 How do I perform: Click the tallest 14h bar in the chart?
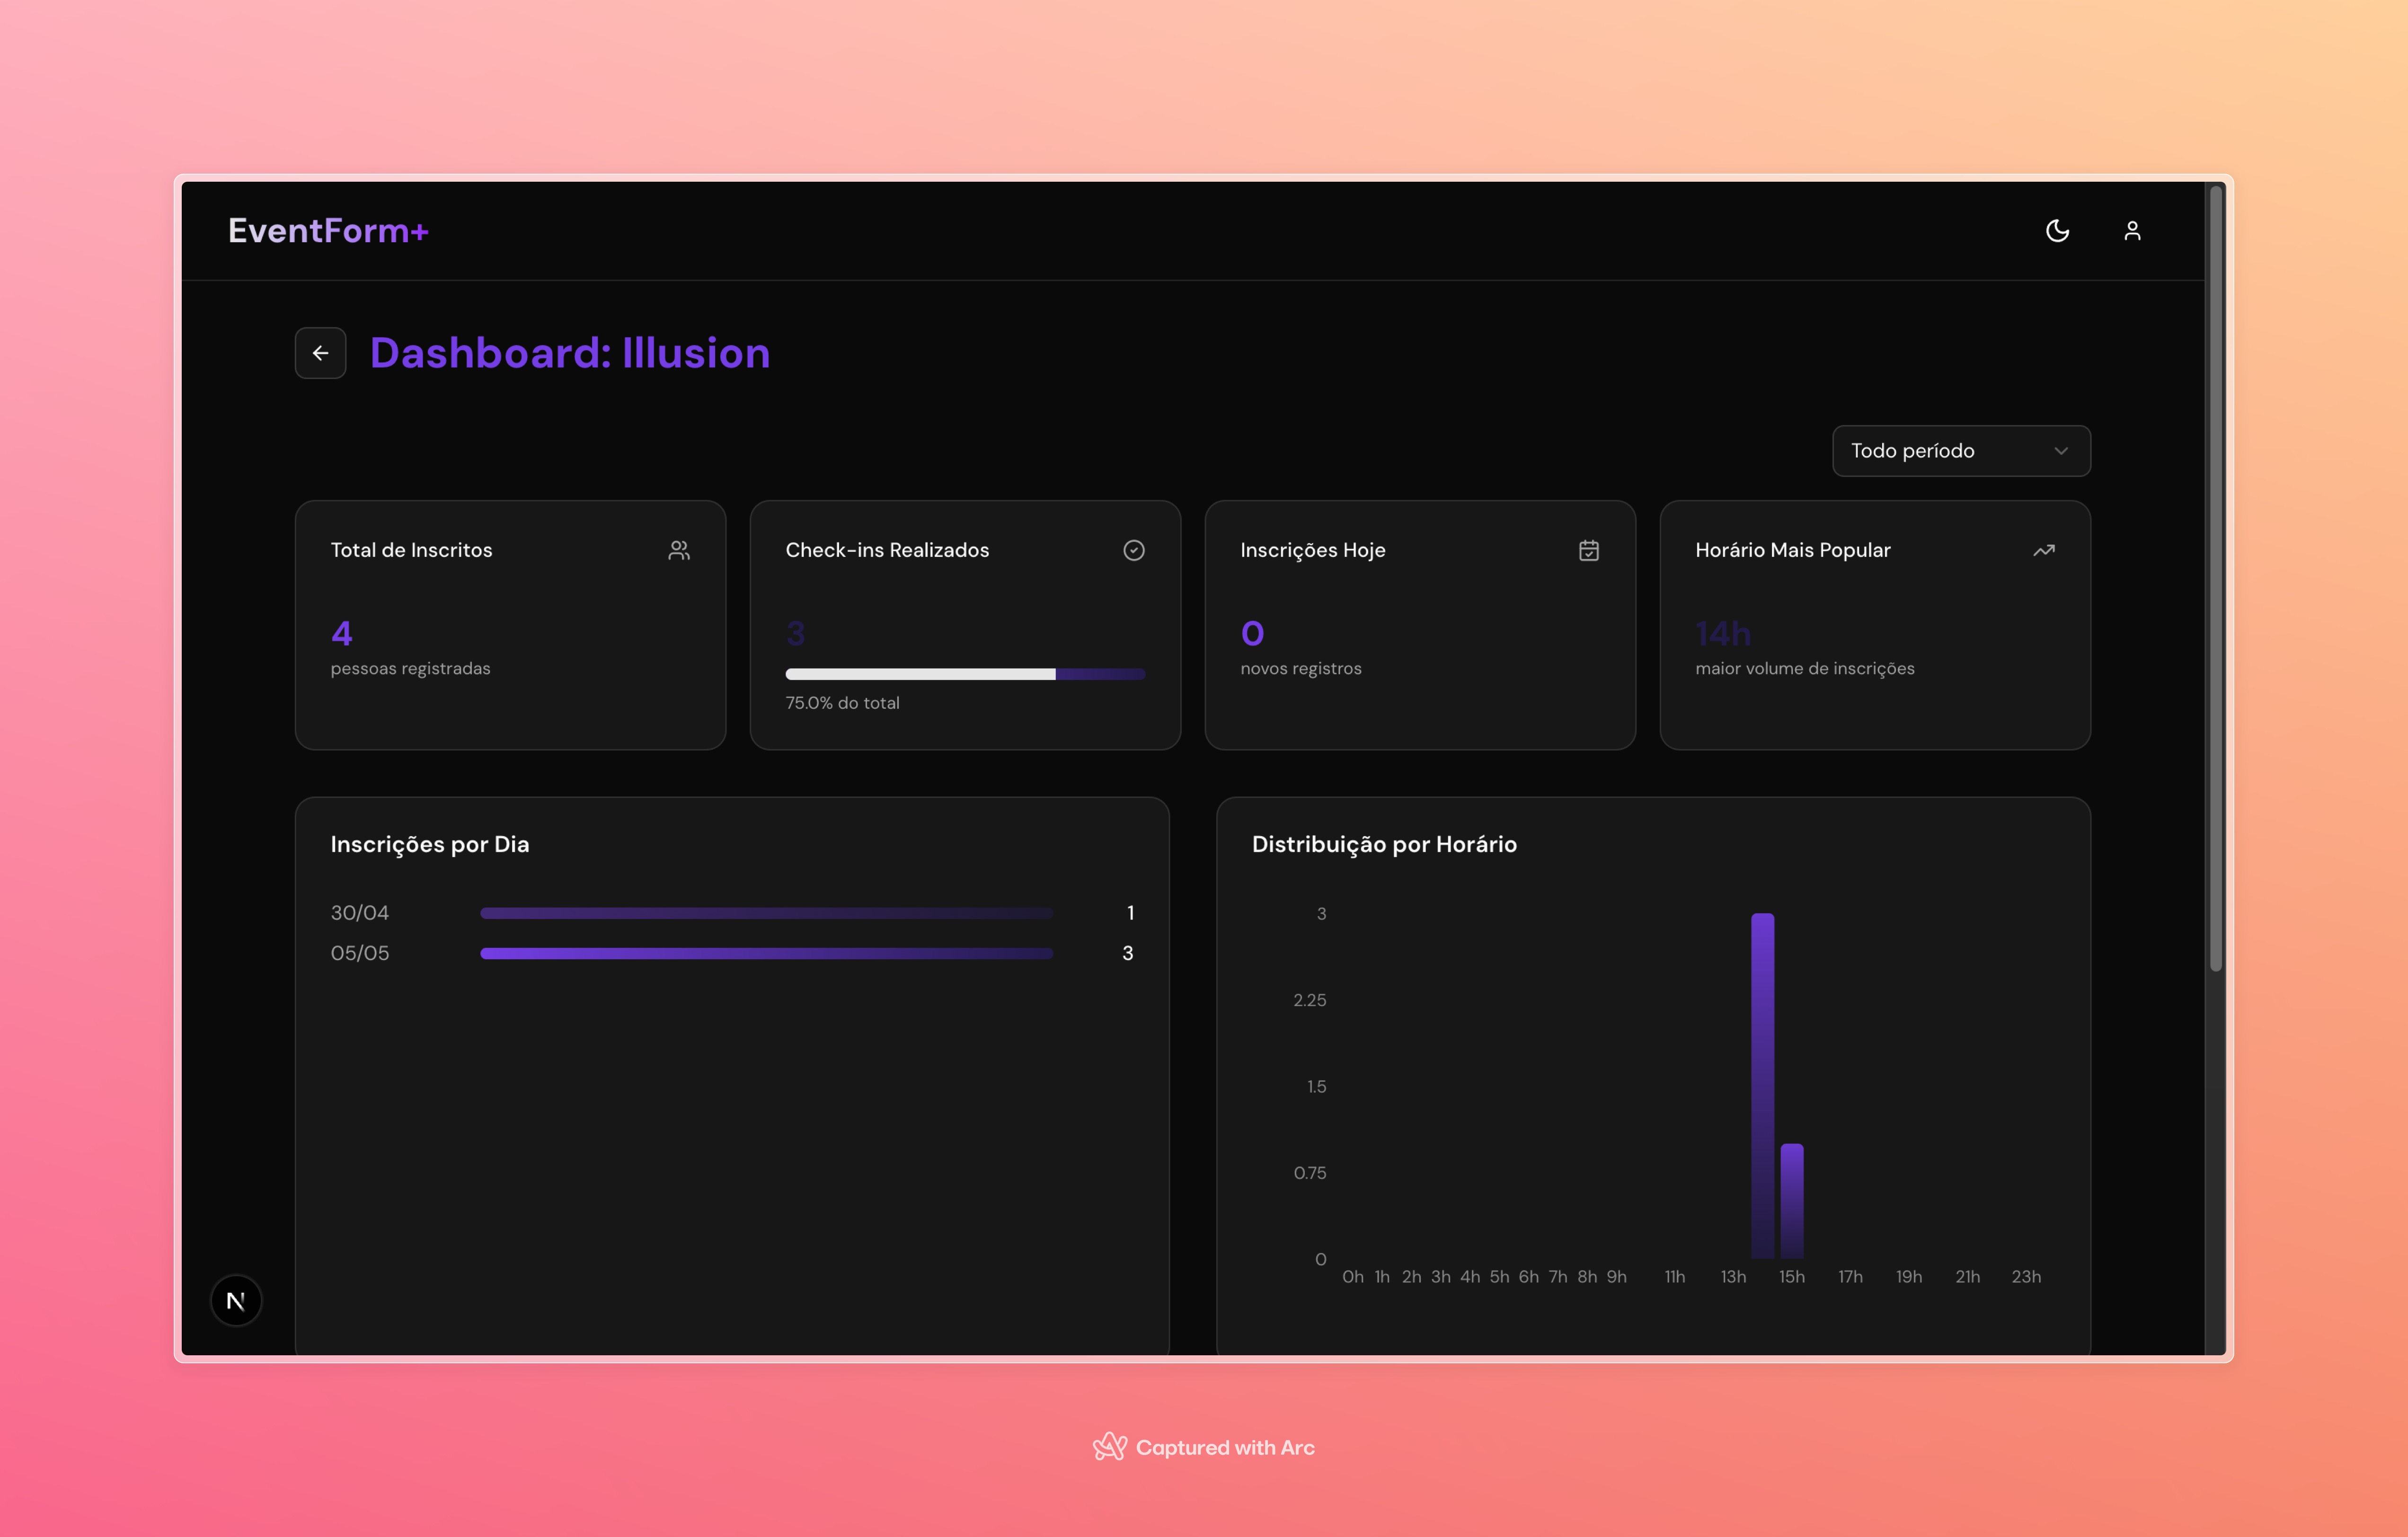click(x=1762, y=1085)
